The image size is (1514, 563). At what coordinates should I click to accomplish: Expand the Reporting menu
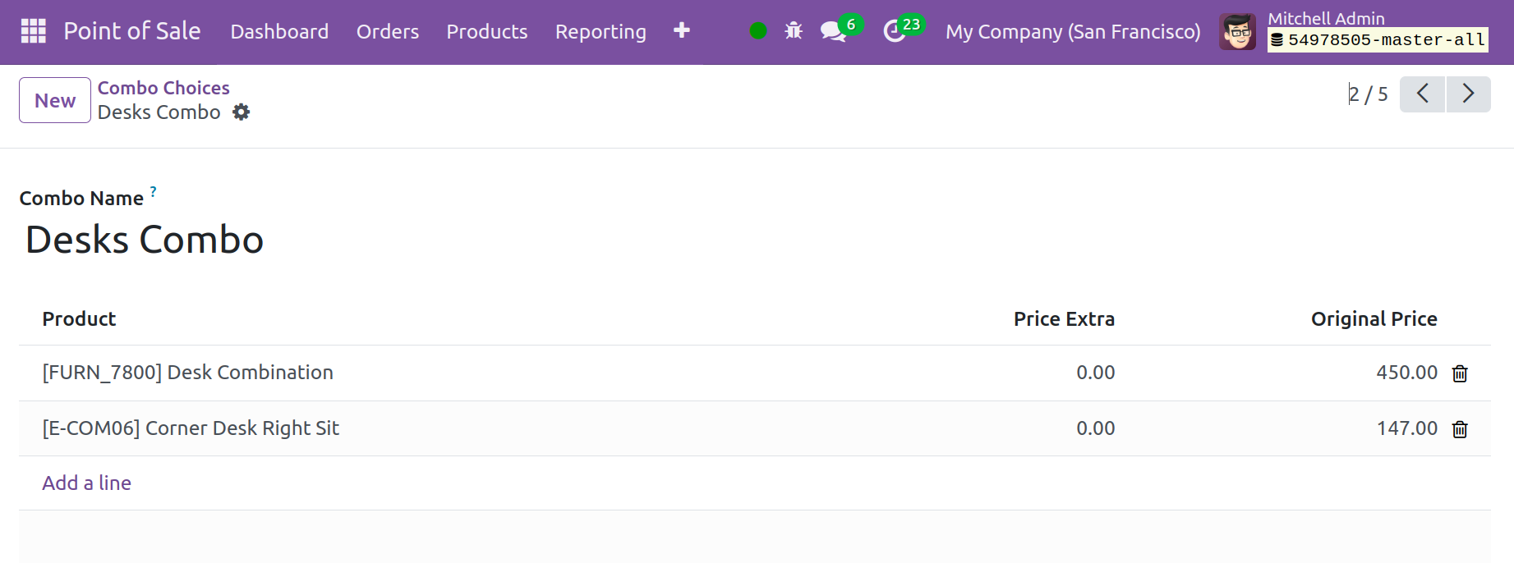tap(601, 31)
